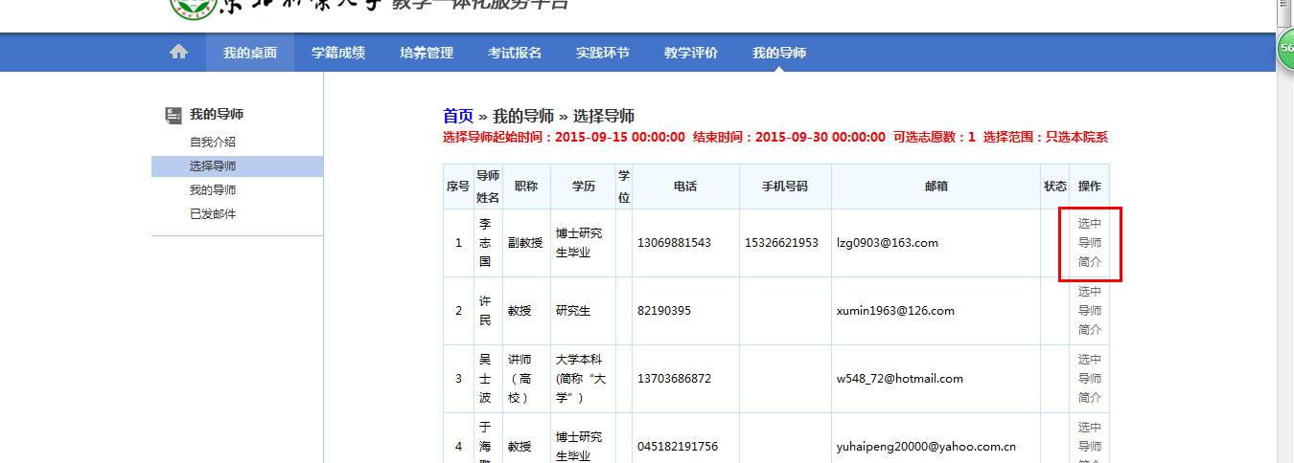1294x463 pixels.
Task: Select 选择导师 in the left sidebar
Action: (x=213, y=166)
